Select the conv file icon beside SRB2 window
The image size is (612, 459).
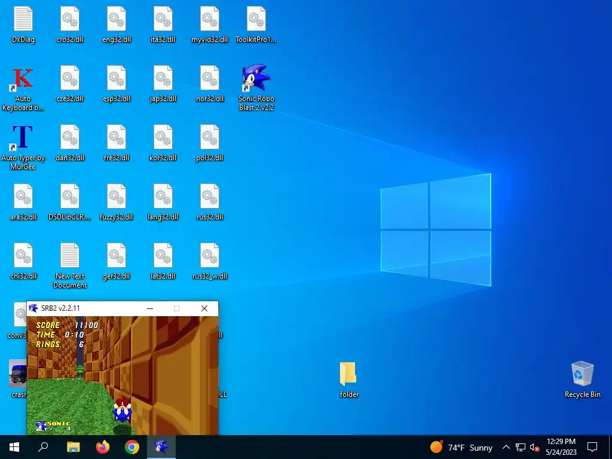point(20,314)
